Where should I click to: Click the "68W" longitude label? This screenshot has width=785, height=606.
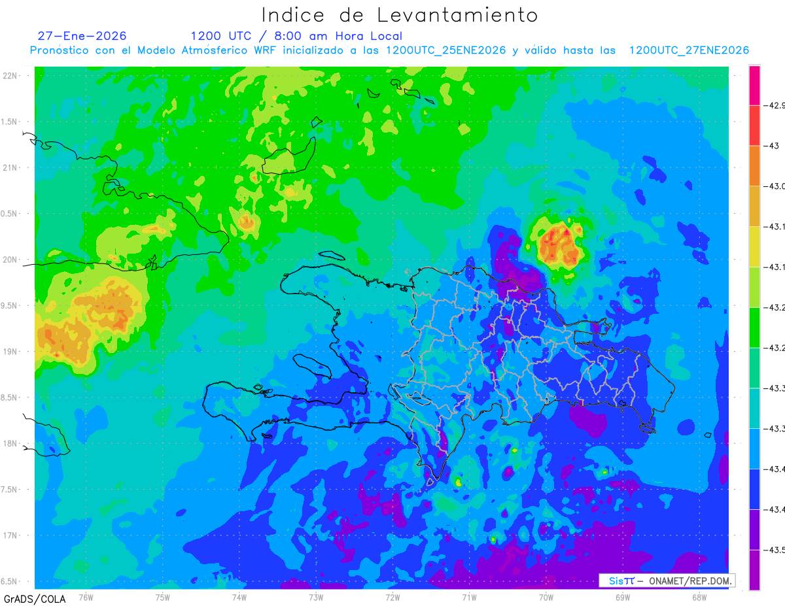tap(699, 597)
